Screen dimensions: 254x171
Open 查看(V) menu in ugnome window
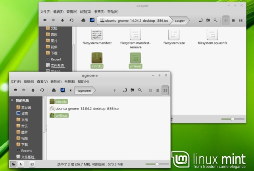[x=42, y=82]
